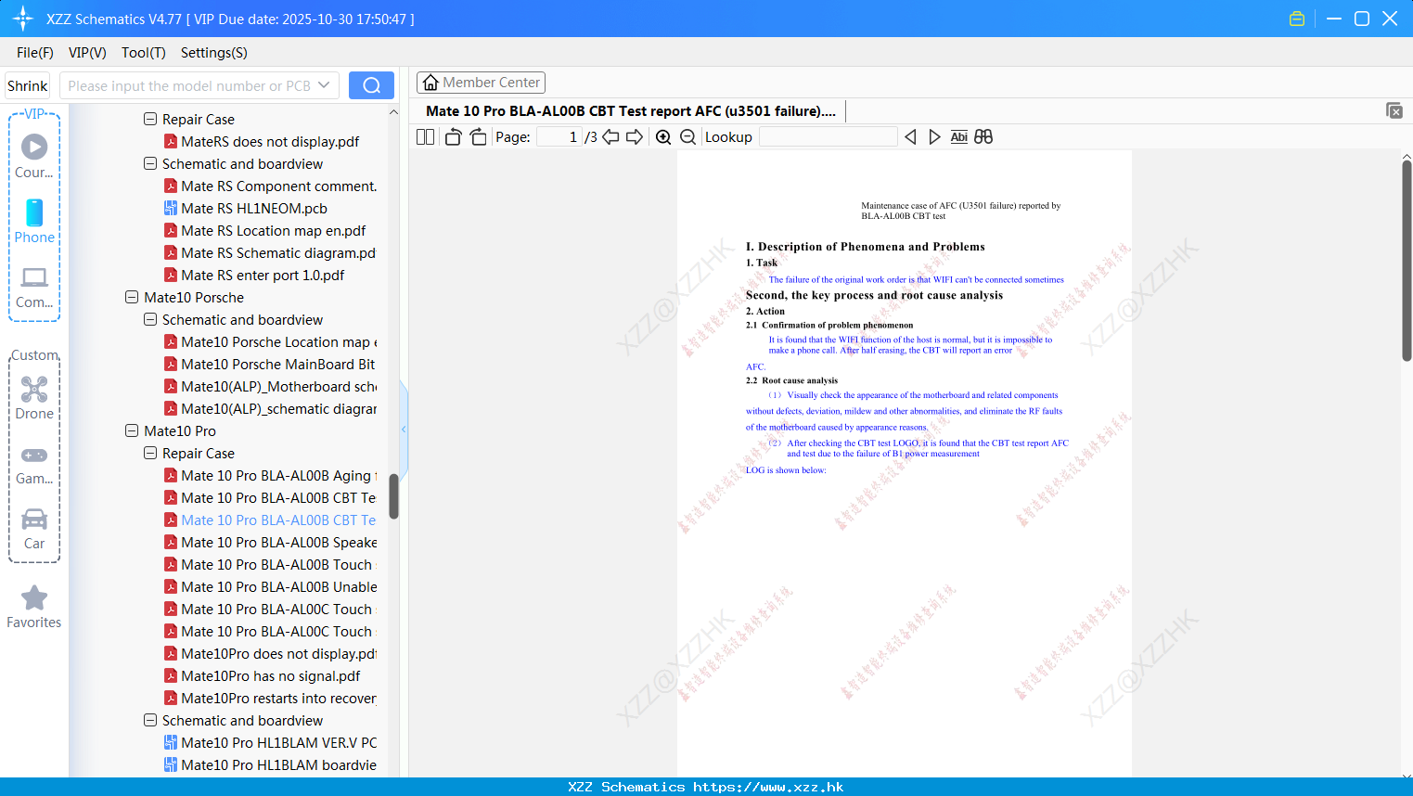Open the Tool(T) menu

click(x=143, y=53)
